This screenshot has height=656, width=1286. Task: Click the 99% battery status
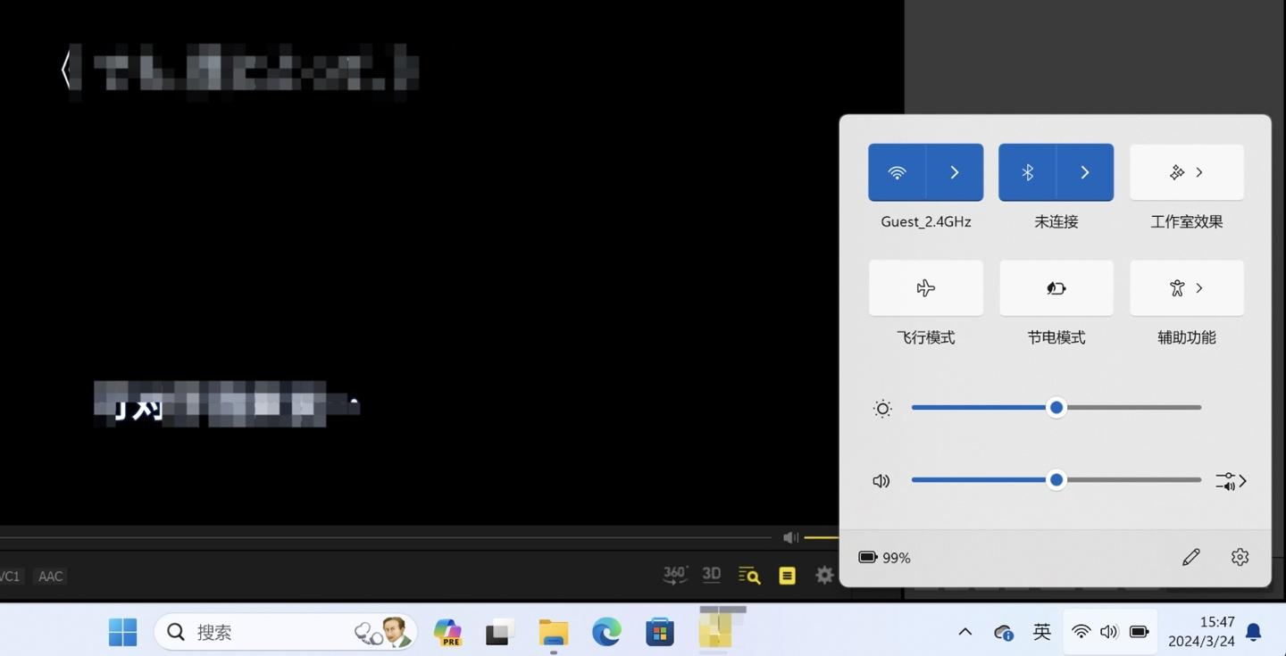pos(884,558)
